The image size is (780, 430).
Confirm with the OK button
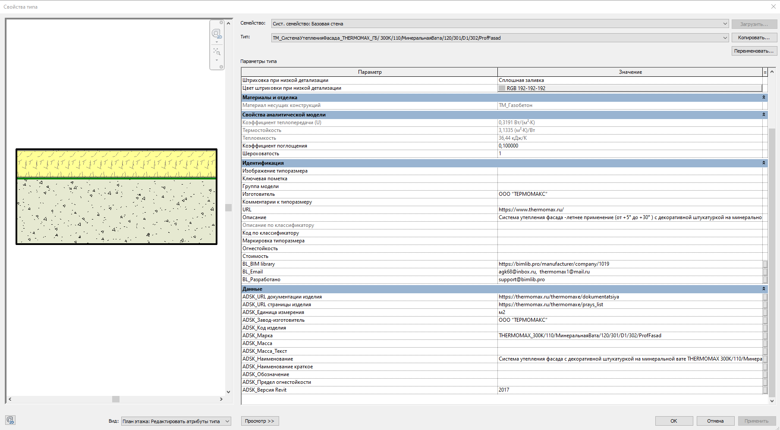[x=674, y=421]
